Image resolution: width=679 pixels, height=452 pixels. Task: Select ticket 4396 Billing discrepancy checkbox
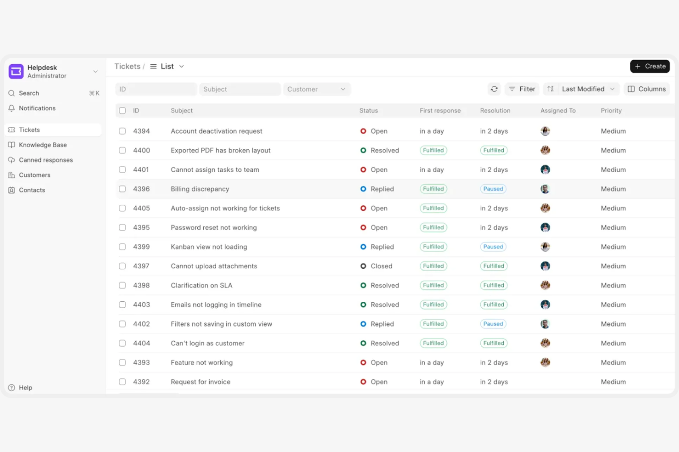pos(122,189)
